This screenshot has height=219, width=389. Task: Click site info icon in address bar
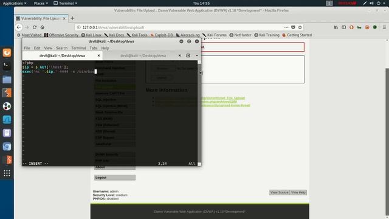(x=78, y=27)
